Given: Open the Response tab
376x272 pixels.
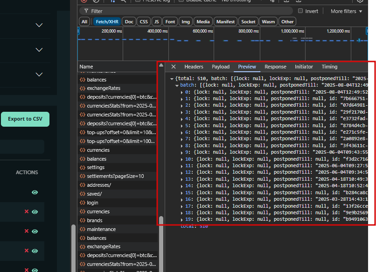Looking at the screenshot, I should pos(275,67).
